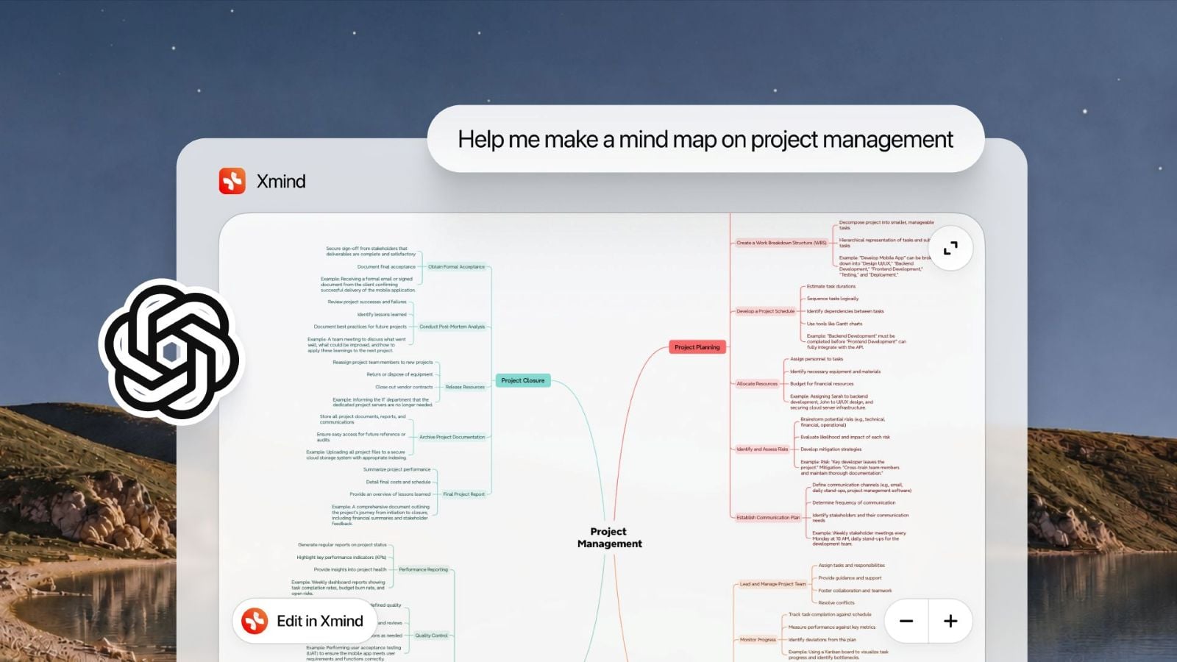Select the Final Project Report node
The width and height of the screenshot is (1177, 662).
click(x=463, y=494)
